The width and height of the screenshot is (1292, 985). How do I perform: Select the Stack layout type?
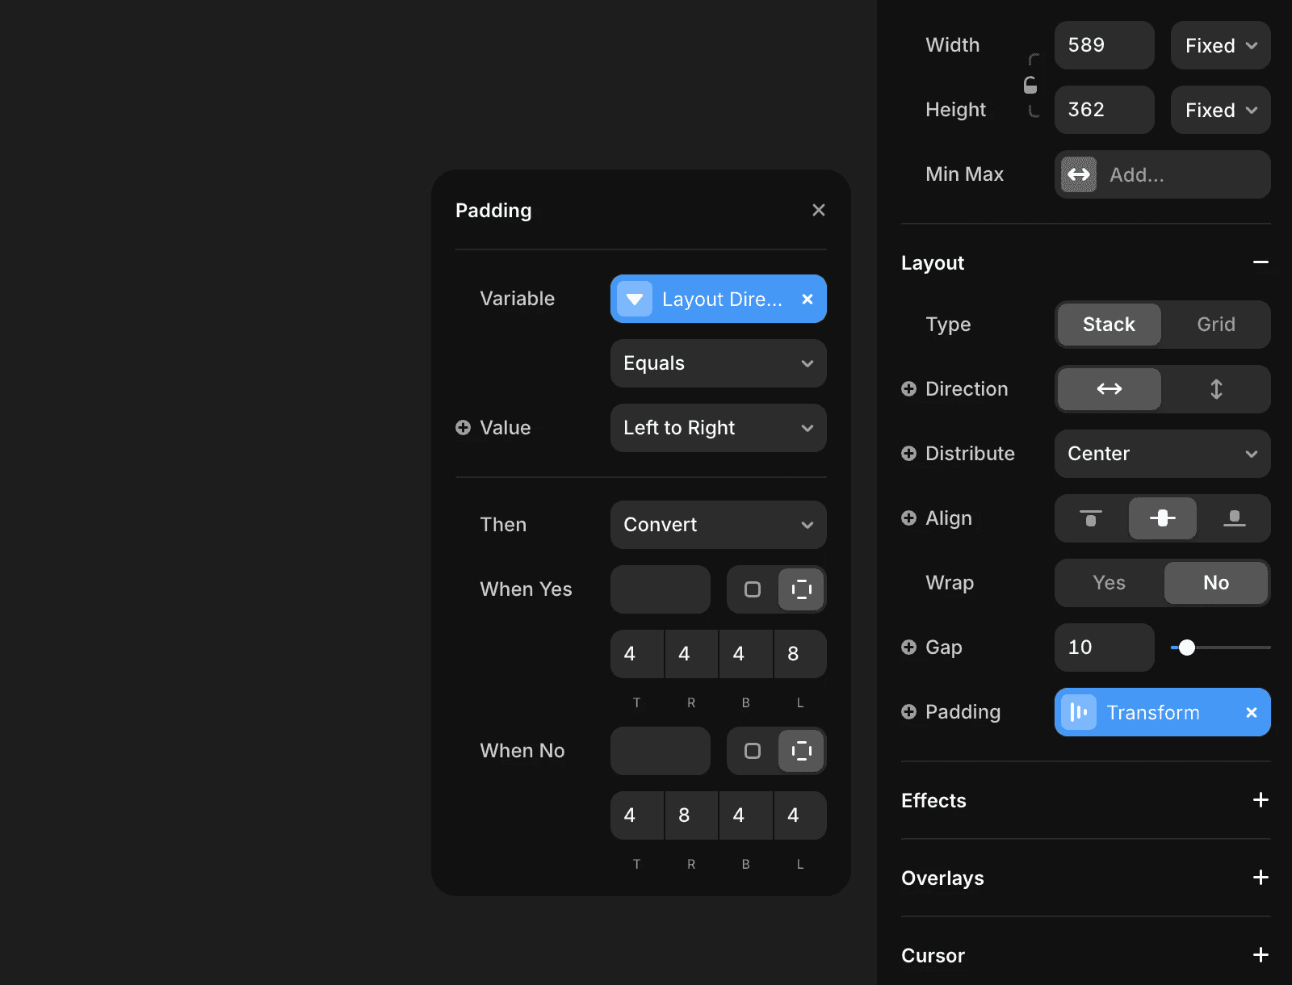click(x=1108, y=325)
